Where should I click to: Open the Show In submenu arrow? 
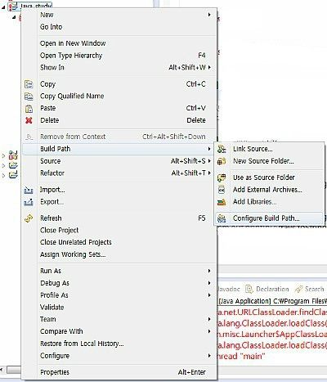coord(209,67)
